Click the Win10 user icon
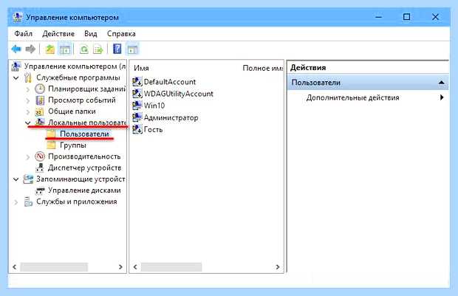The height and width of the screenshot is (296, 458). (x=137, y=106)
